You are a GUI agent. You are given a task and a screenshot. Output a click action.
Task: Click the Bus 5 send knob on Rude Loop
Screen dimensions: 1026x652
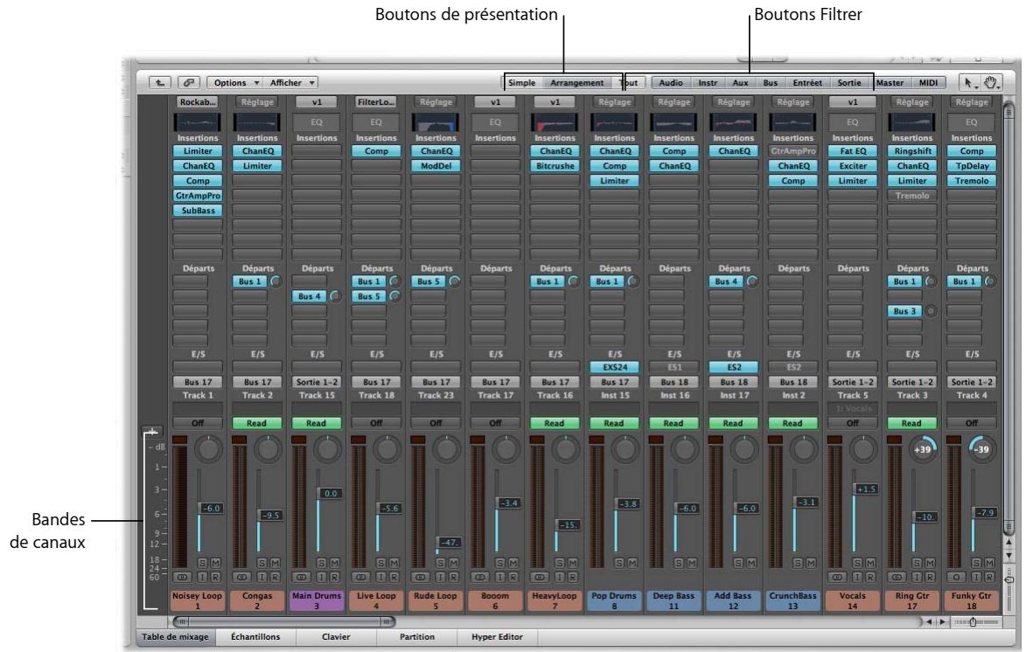click(454, 281)
